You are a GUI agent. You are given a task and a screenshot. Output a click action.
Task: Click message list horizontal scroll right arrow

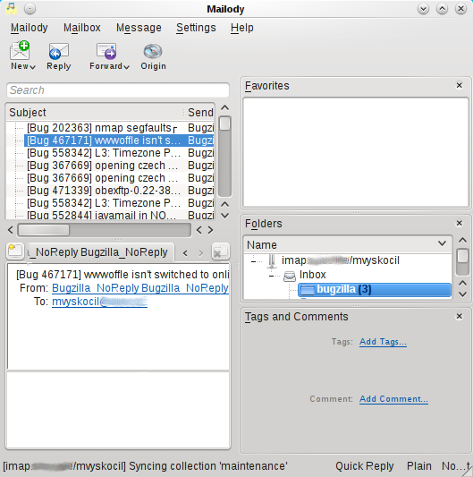[x=210, y=230]
